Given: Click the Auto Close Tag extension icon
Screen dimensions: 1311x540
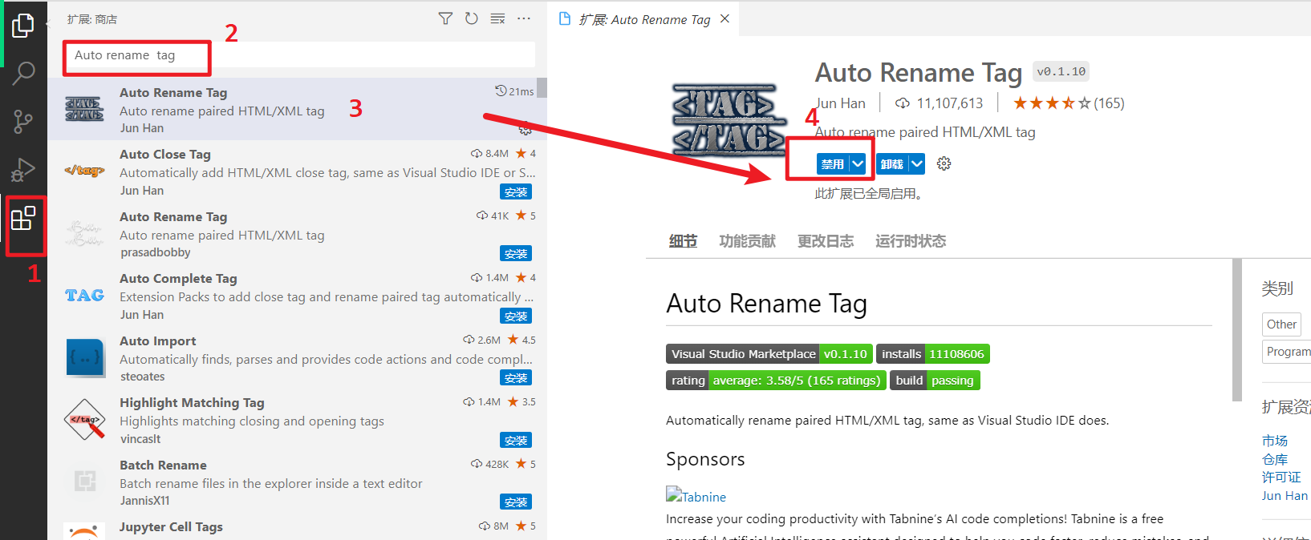Looking at the screenshot, I should [84, 171].
